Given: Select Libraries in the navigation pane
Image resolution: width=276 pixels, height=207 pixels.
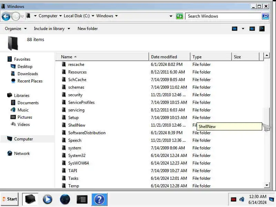Looking at the screenshot, I should 22,96.
